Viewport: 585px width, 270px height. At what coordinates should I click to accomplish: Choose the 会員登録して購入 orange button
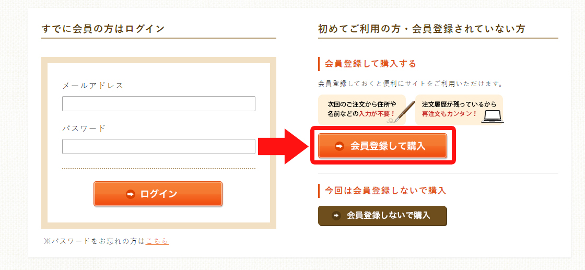coord(382,146)
